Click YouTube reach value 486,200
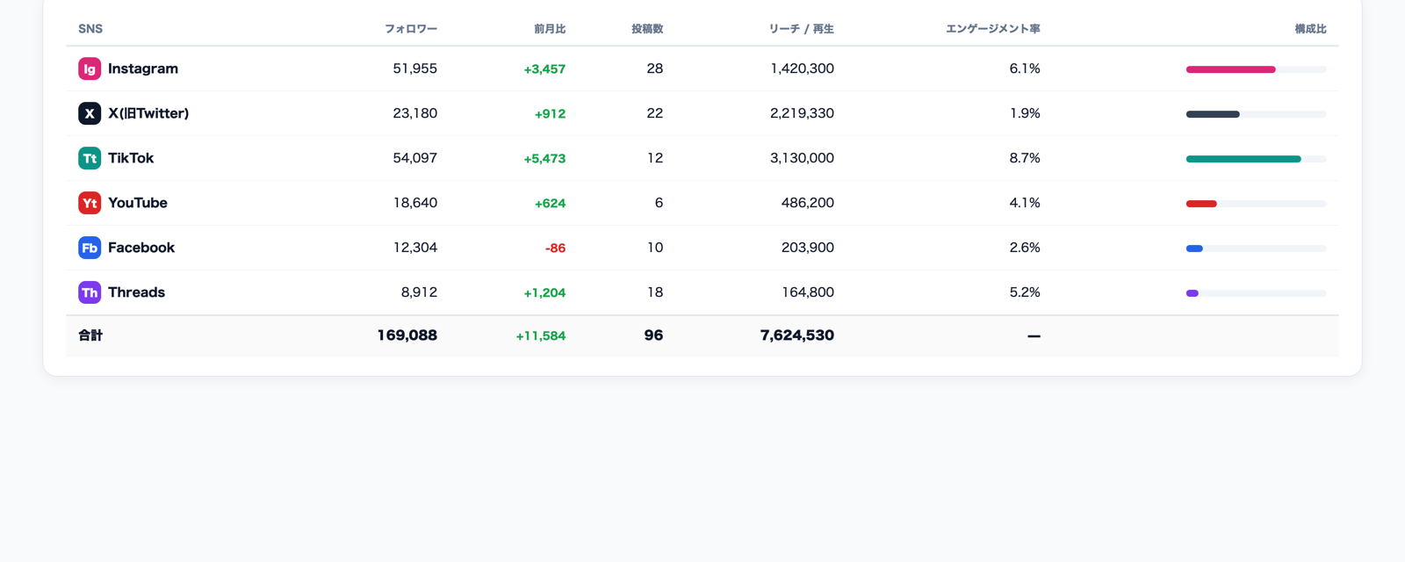This screenshot has width=1405, height=562. 808,203
